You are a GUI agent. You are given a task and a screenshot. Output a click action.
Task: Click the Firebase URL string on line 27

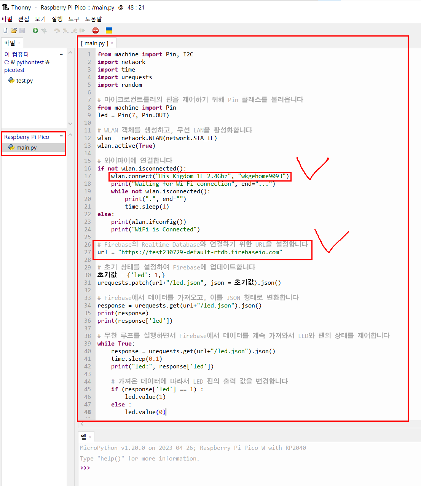200,252
